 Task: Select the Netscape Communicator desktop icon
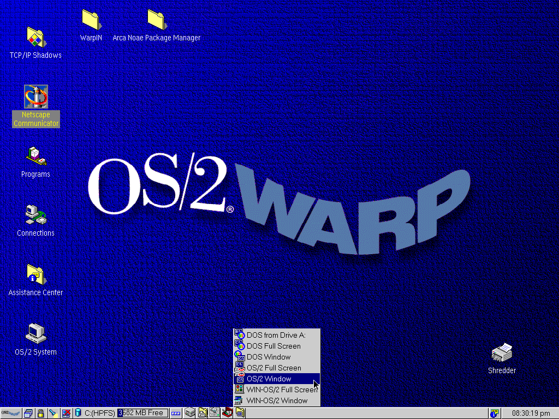point(35,97)
